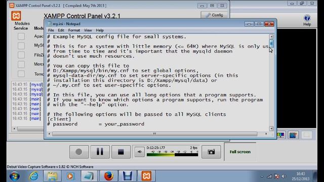This screenshot has width=324, height=182.
Task: Open the Format menu in Notepad
Action: (x=74, y=30)
